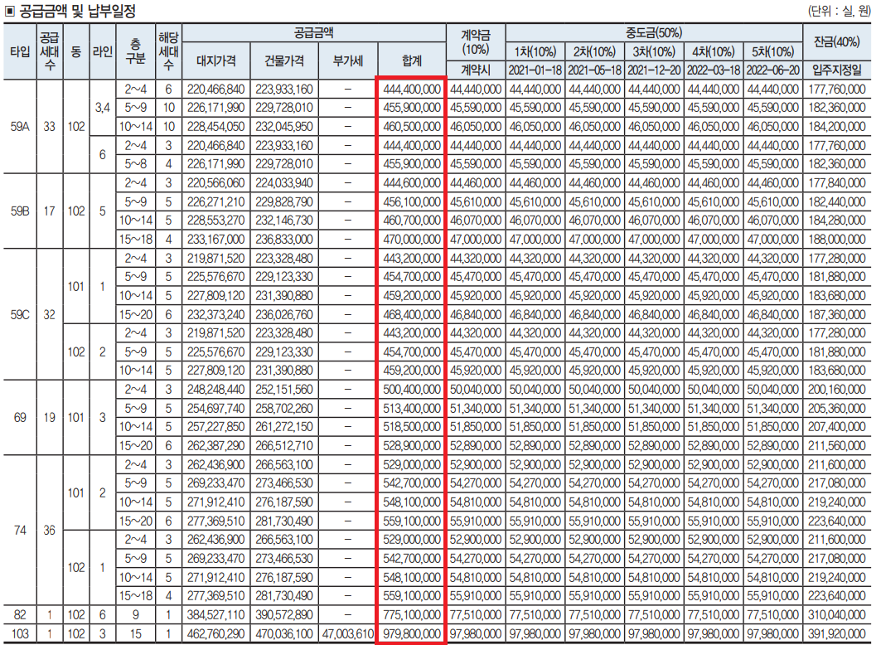Click the land price 248,248,440

coord(215,389)
